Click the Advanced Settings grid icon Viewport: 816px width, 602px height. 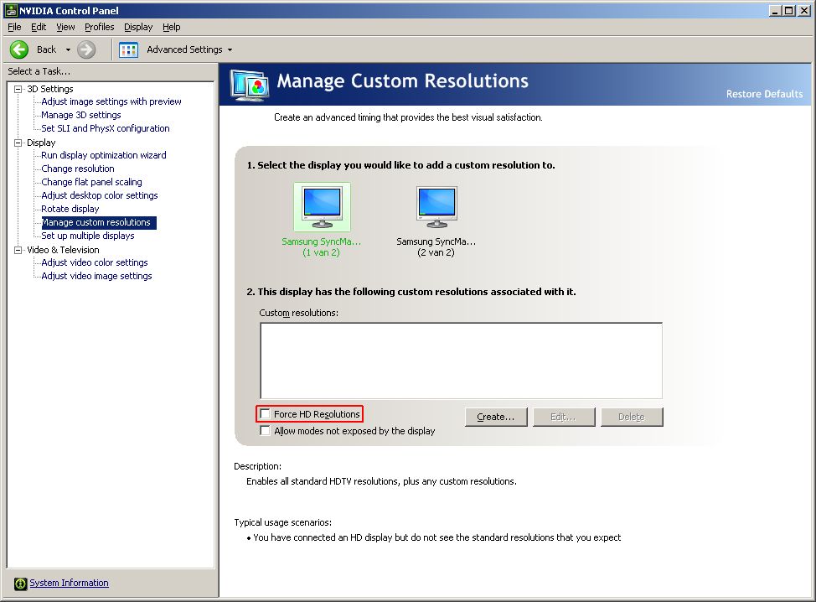point(128,50)
